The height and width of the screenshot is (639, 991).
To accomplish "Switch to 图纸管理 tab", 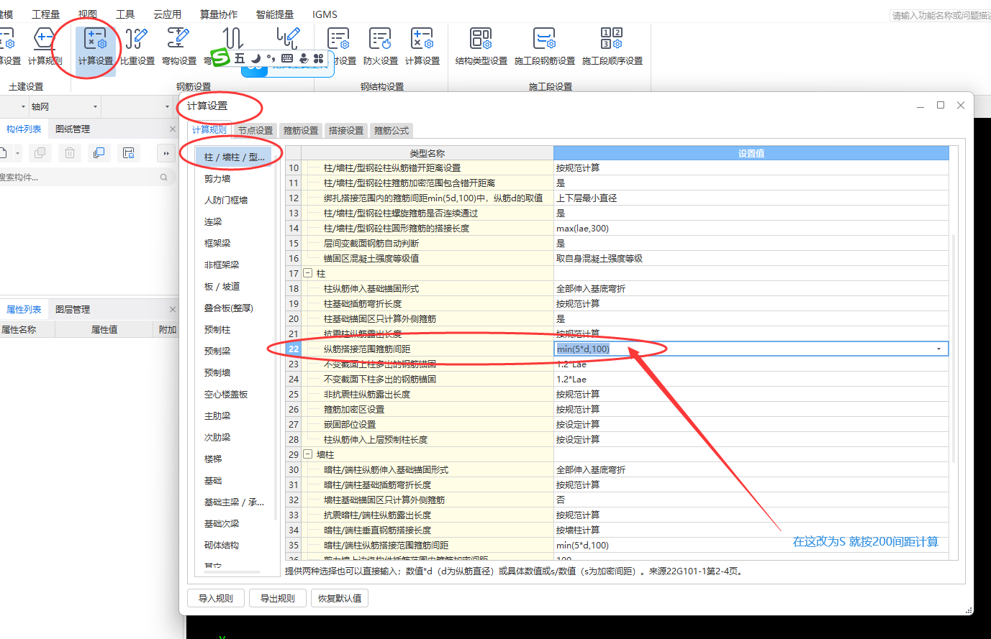I will click(x=73, y=129).
